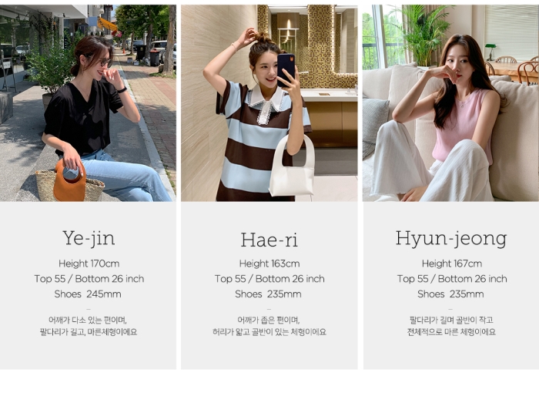
Task: Click Hae-ri's Korean body type description
Action: click(269, 326)
